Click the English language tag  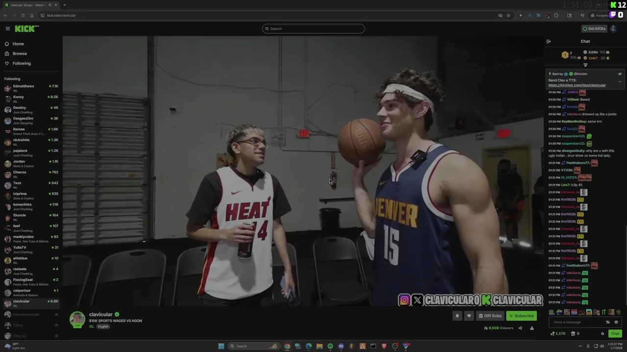103,327
